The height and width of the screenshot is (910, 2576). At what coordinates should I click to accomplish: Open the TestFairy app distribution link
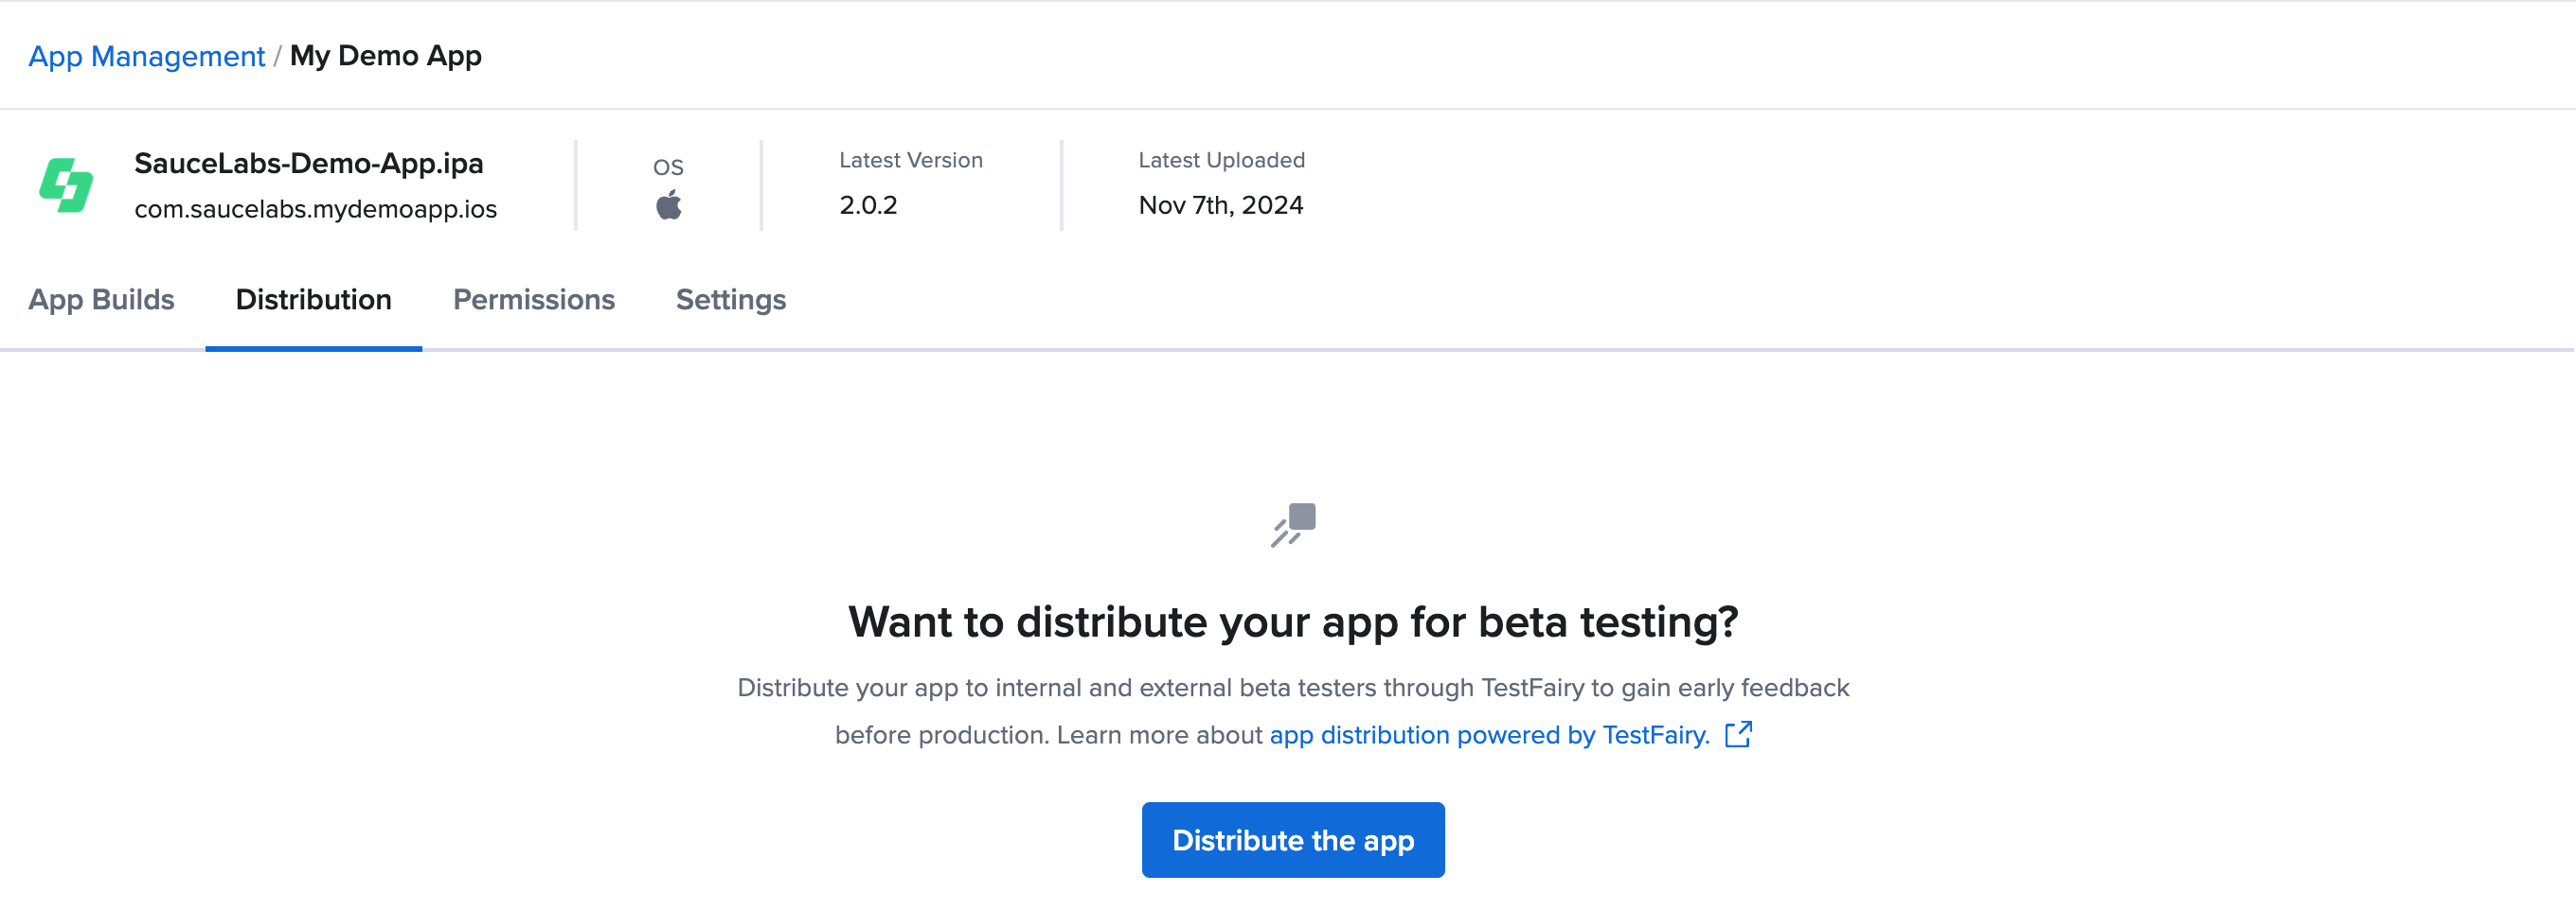pos(1489,735)
